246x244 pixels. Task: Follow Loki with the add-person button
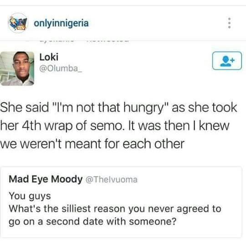coord(227,61)
